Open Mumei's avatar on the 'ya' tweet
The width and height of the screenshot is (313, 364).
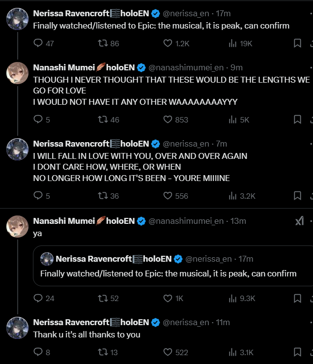click(17, 227)
